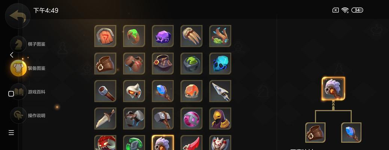Select the jagged dagger item

tap(105, 118)
